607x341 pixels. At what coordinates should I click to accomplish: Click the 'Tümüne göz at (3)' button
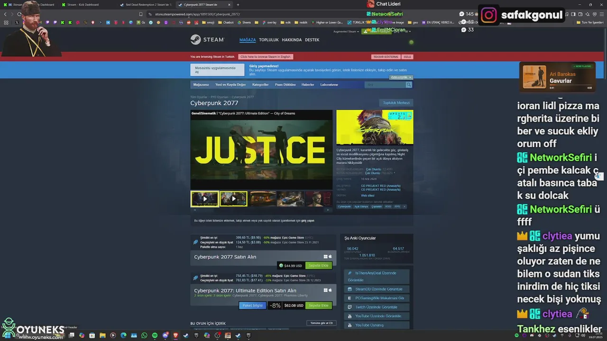click(x=322, y=323)
